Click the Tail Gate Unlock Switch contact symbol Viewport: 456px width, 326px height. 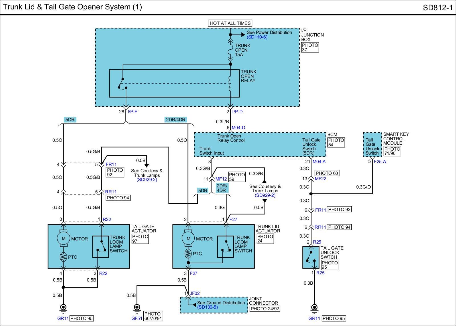click(x=311, y=256)
